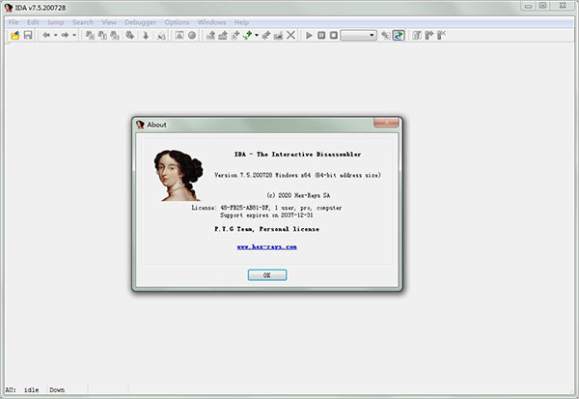The image size is (579, 399).
Task: Open the Help menu
Action: (x=241, y=22)
